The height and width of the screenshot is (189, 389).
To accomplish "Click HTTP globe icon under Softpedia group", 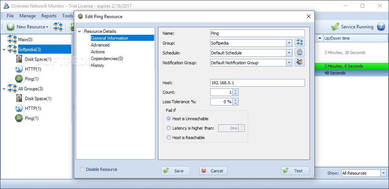I will click(x=19, y=69).
